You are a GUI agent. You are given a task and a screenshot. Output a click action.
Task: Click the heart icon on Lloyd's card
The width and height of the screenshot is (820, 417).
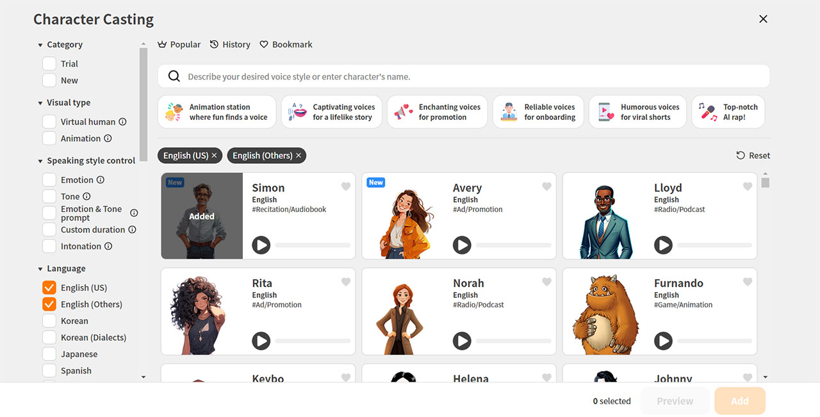pos(748,187)
